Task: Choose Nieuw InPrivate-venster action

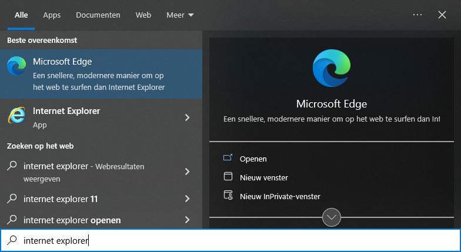Action: 280,196
